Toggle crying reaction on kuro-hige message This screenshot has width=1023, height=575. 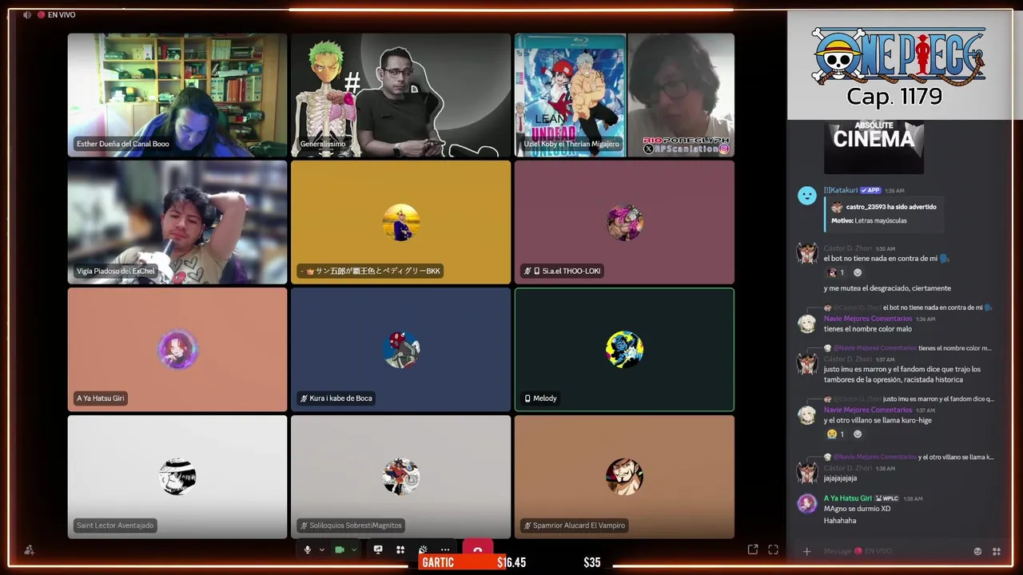[835, 434]
